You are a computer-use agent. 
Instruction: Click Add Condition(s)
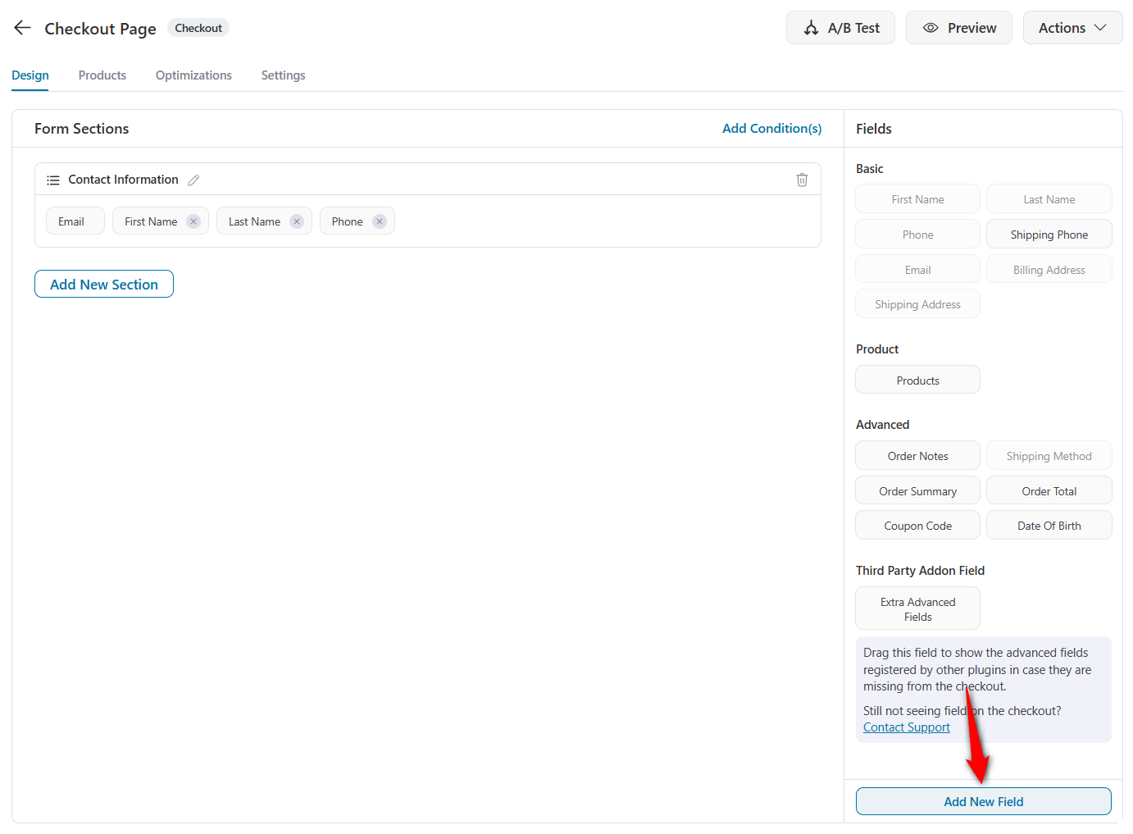coord(771,128)
